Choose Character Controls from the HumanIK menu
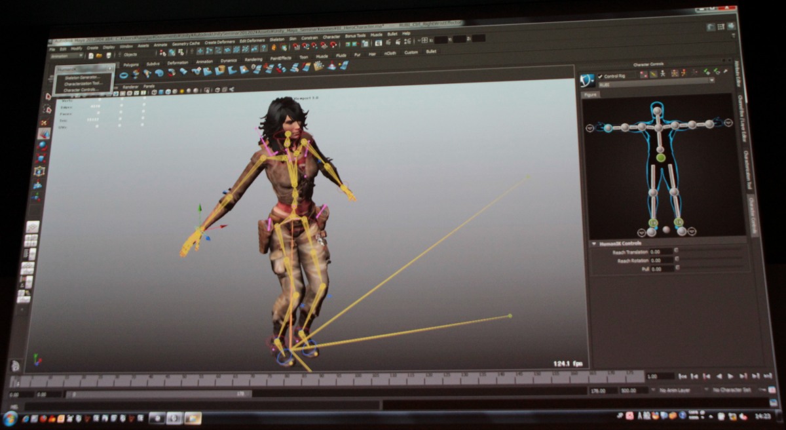 (x=81, y=89)
